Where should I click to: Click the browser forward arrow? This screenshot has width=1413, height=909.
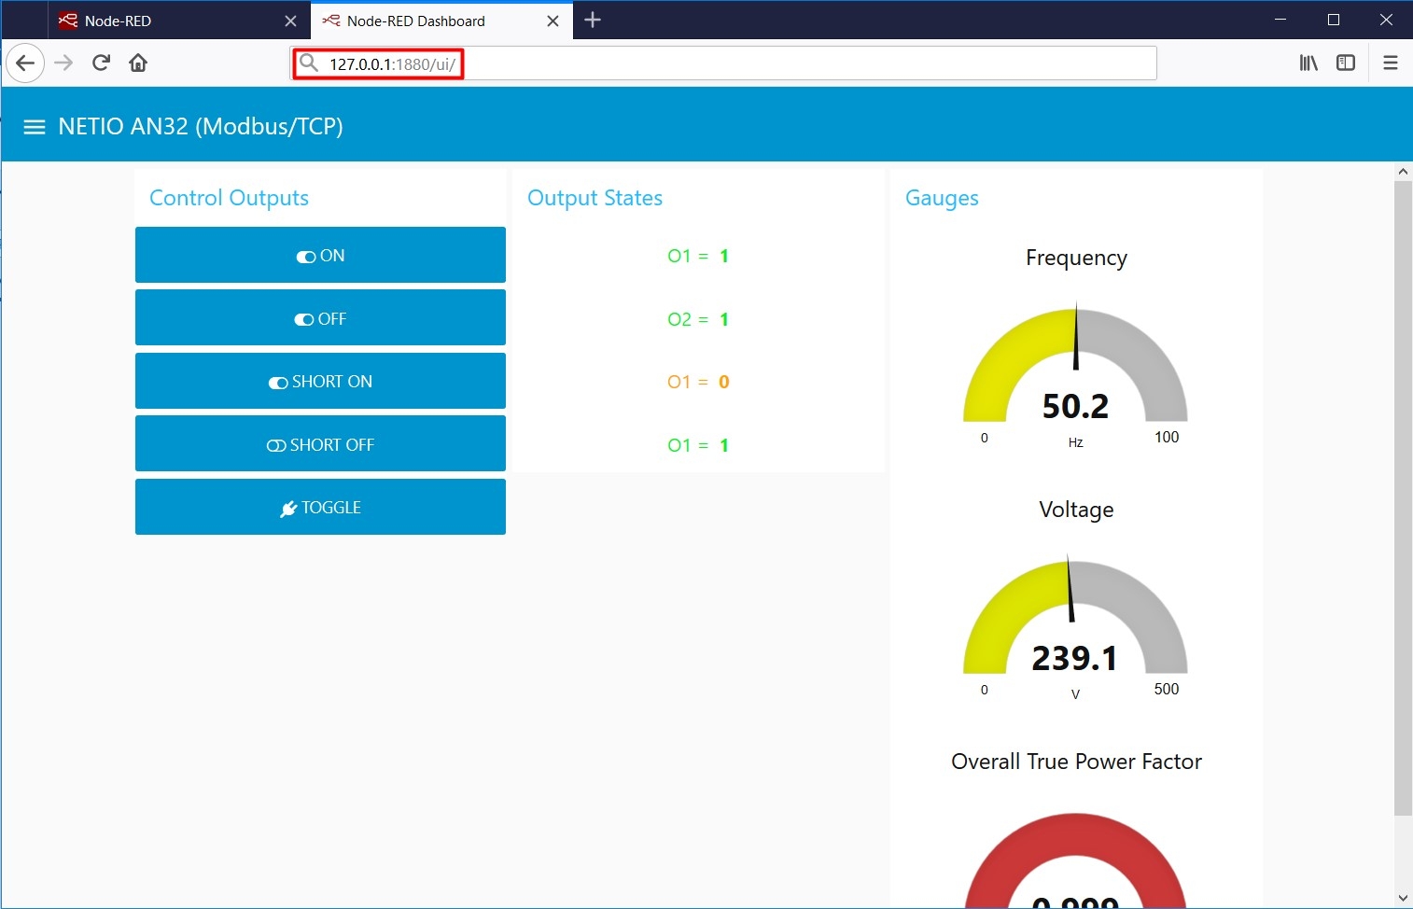pos(63,63)
